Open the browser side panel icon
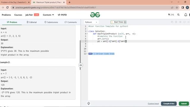 [183, 7]
